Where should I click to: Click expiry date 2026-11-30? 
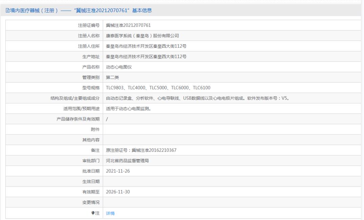pos(118,192)
